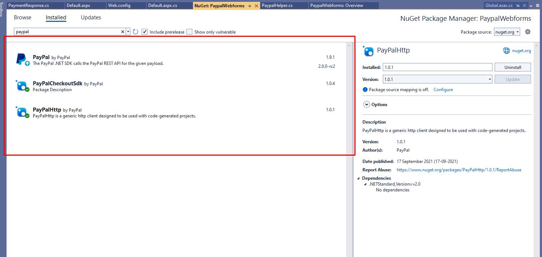Click the PayPalCheckoutSdk package icon
The image size is (542, 257).
22,85
